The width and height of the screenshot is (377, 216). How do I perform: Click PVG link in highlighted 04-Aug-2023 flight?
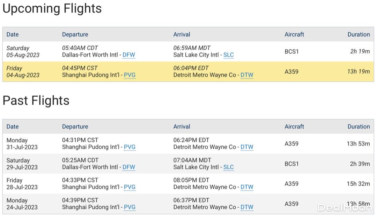pos(130,75)
